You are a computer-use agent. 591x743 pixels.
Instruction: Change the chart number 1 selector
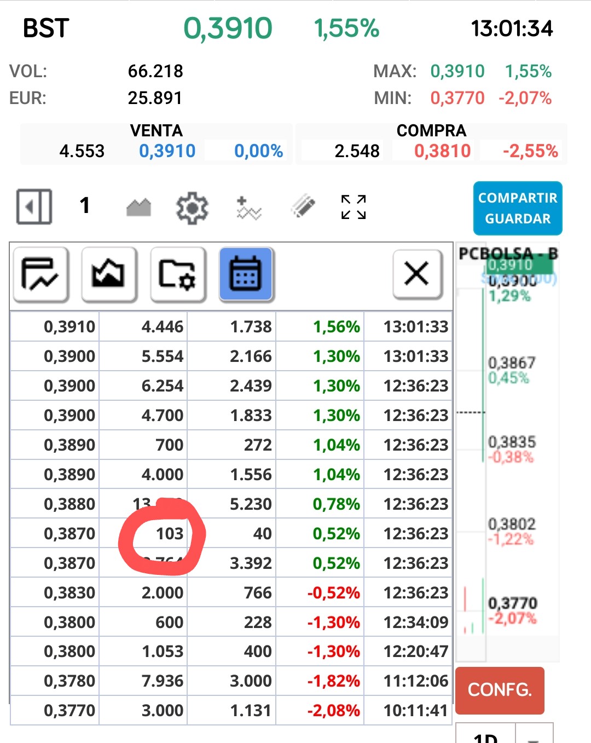point(84,206)
